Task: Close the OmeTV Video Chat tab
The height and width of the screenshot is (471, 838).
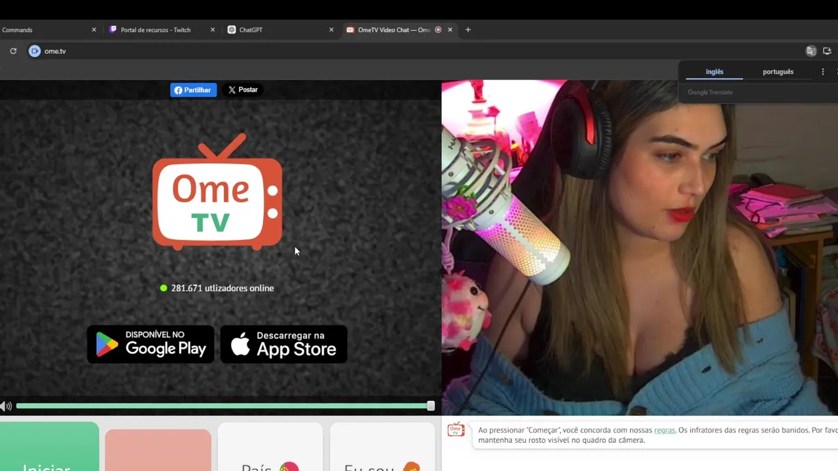Action: pyautogui.click(x=450, y=29)
